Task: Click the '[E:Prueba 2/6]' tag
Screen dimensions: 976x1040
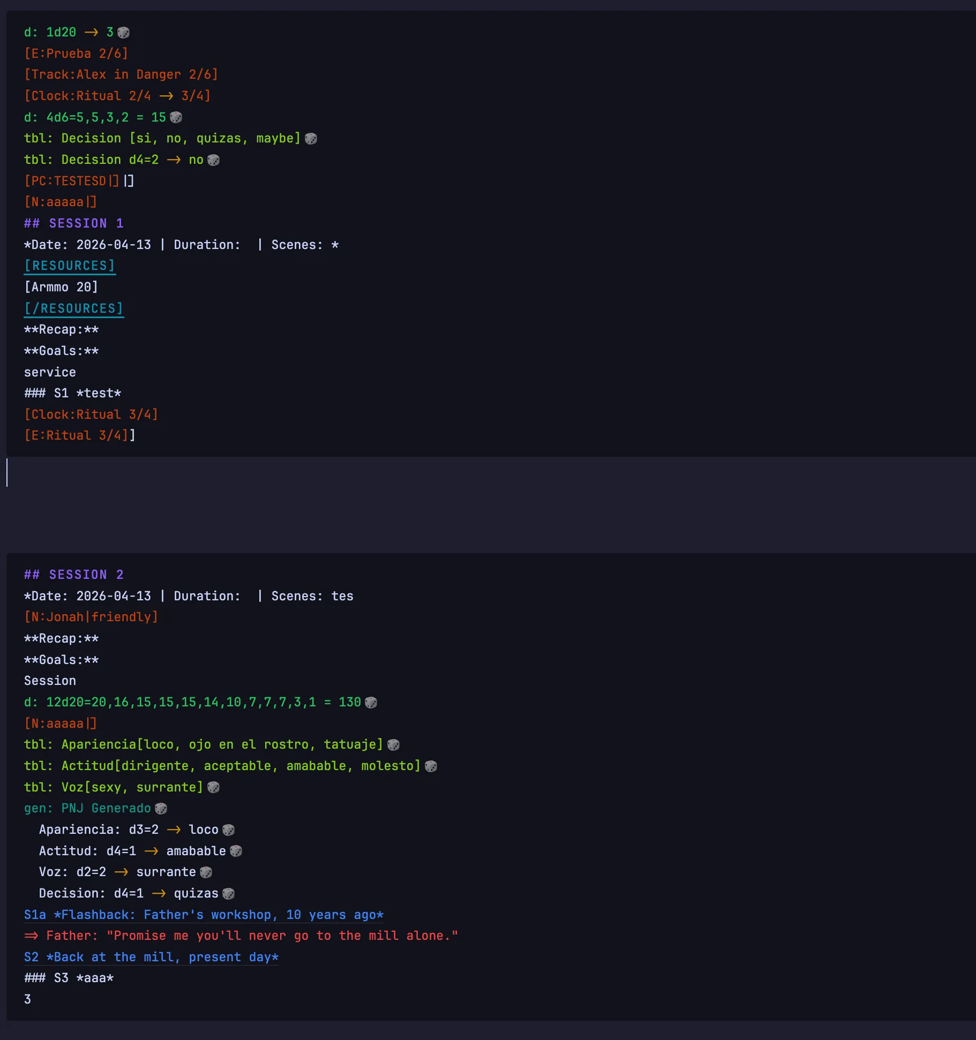Action: click(76, 54)
